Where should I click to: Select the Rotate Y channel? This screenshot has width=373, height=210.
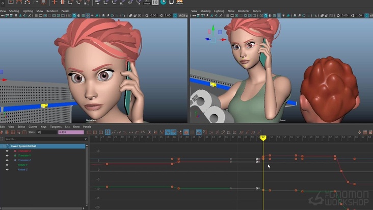tap(23, 165)
